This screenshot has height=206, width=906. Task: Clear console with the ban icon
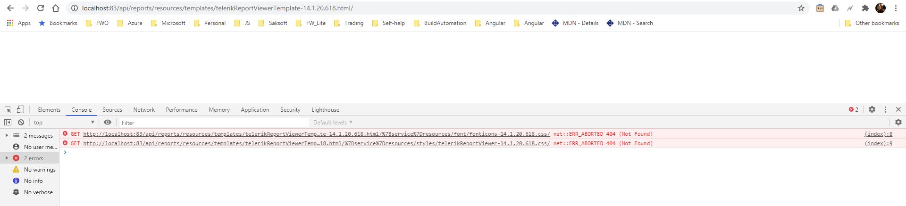point(21,122)
